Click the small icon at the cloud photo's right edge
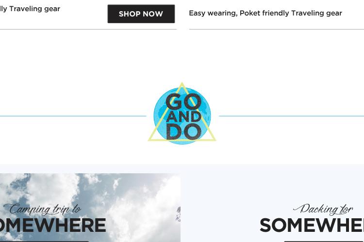 pyautogui.click(x=178, y=214)
